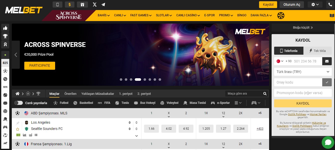Viewport: 335px width, 150px height.
Task: Select the ice hockey puck sidebar icon
Action: [x=5, y=103]
